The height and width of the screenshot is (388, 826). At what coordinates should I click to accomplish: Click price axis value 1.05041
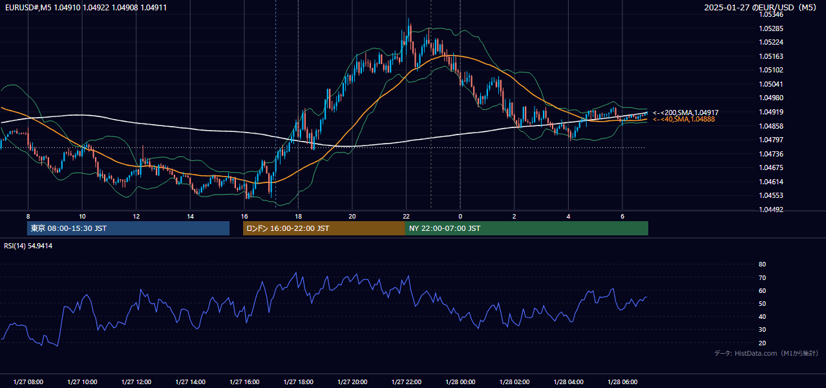tap(770, 84)
